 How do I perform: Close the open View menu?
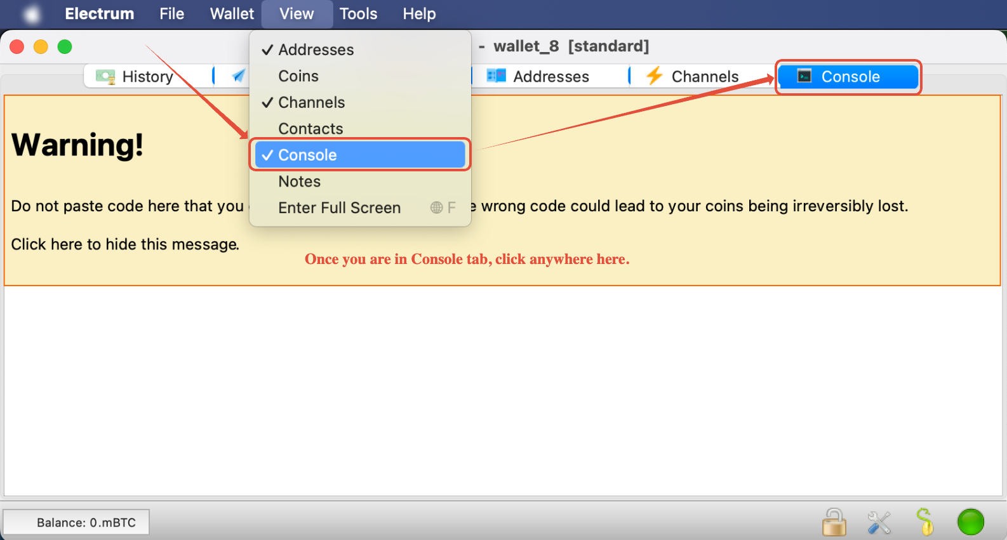(297, 14)
